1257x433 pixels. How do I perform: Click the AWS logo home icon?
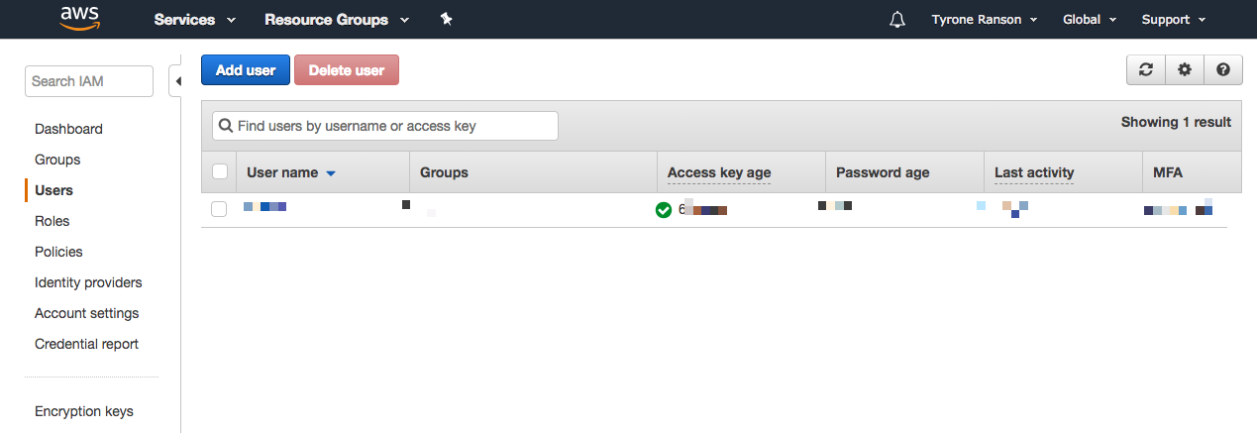(x=79, y=19)
